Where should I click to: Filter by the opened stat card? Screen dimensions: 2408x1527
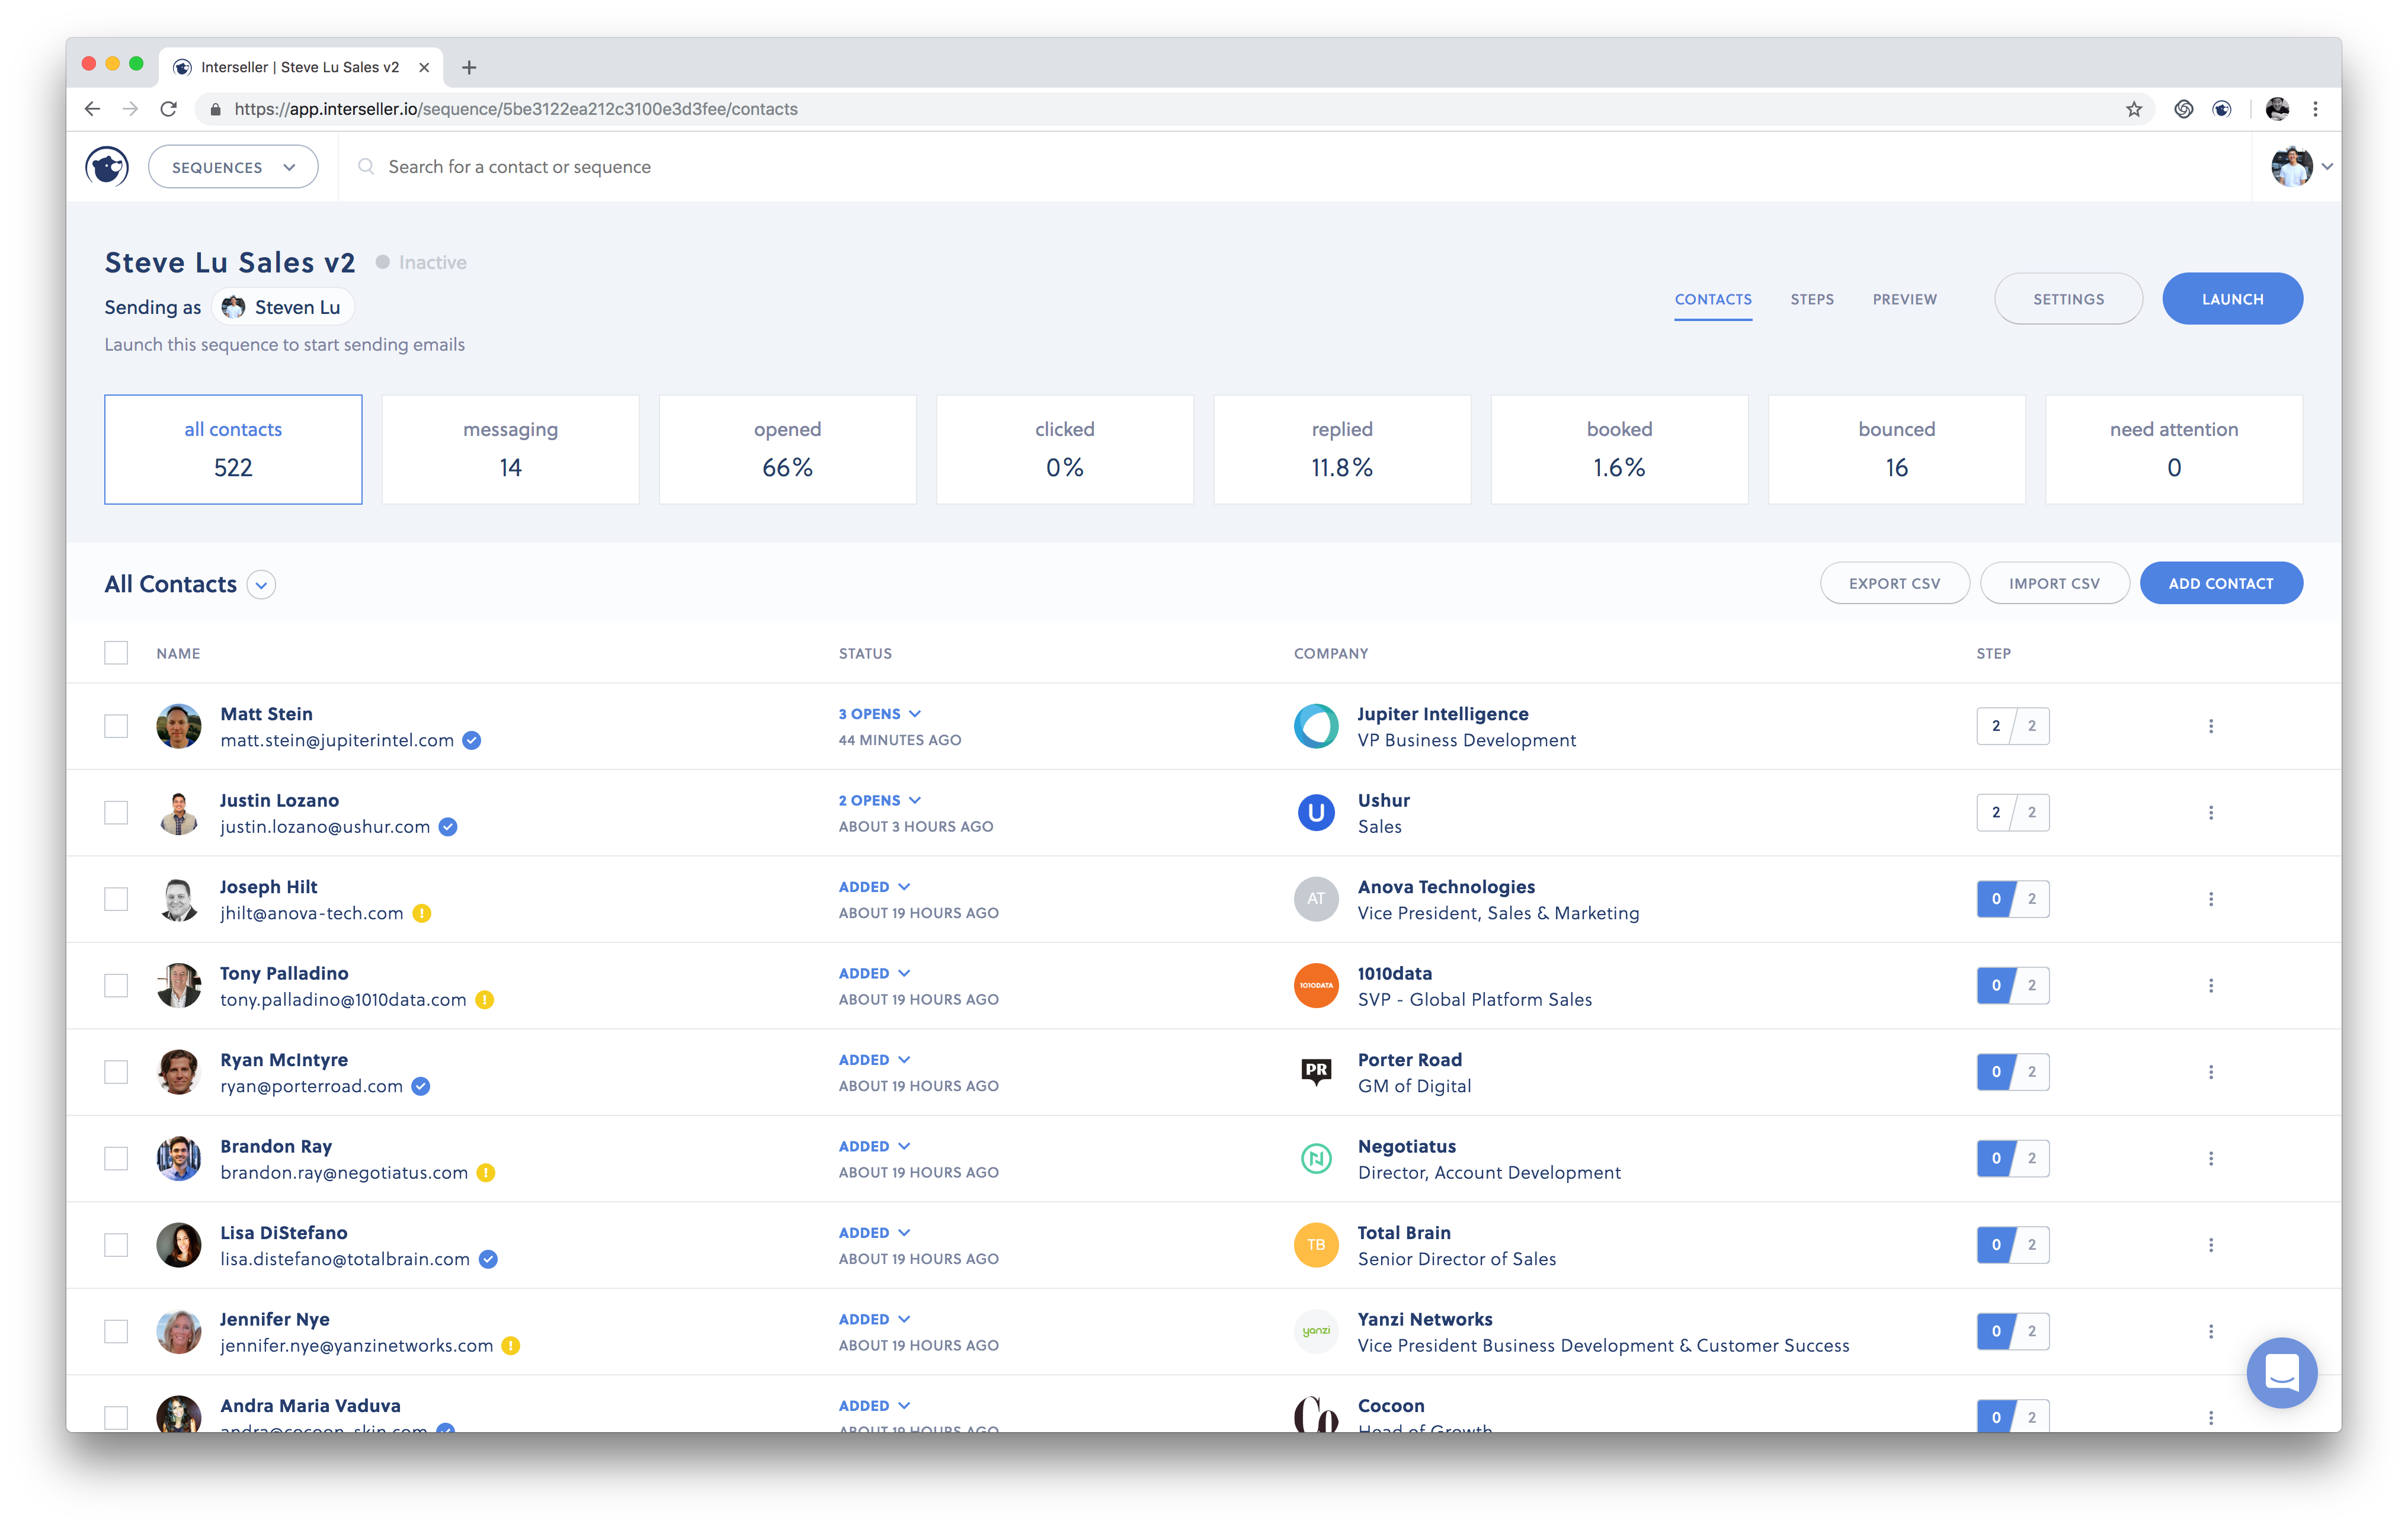[x=788, y=450]
